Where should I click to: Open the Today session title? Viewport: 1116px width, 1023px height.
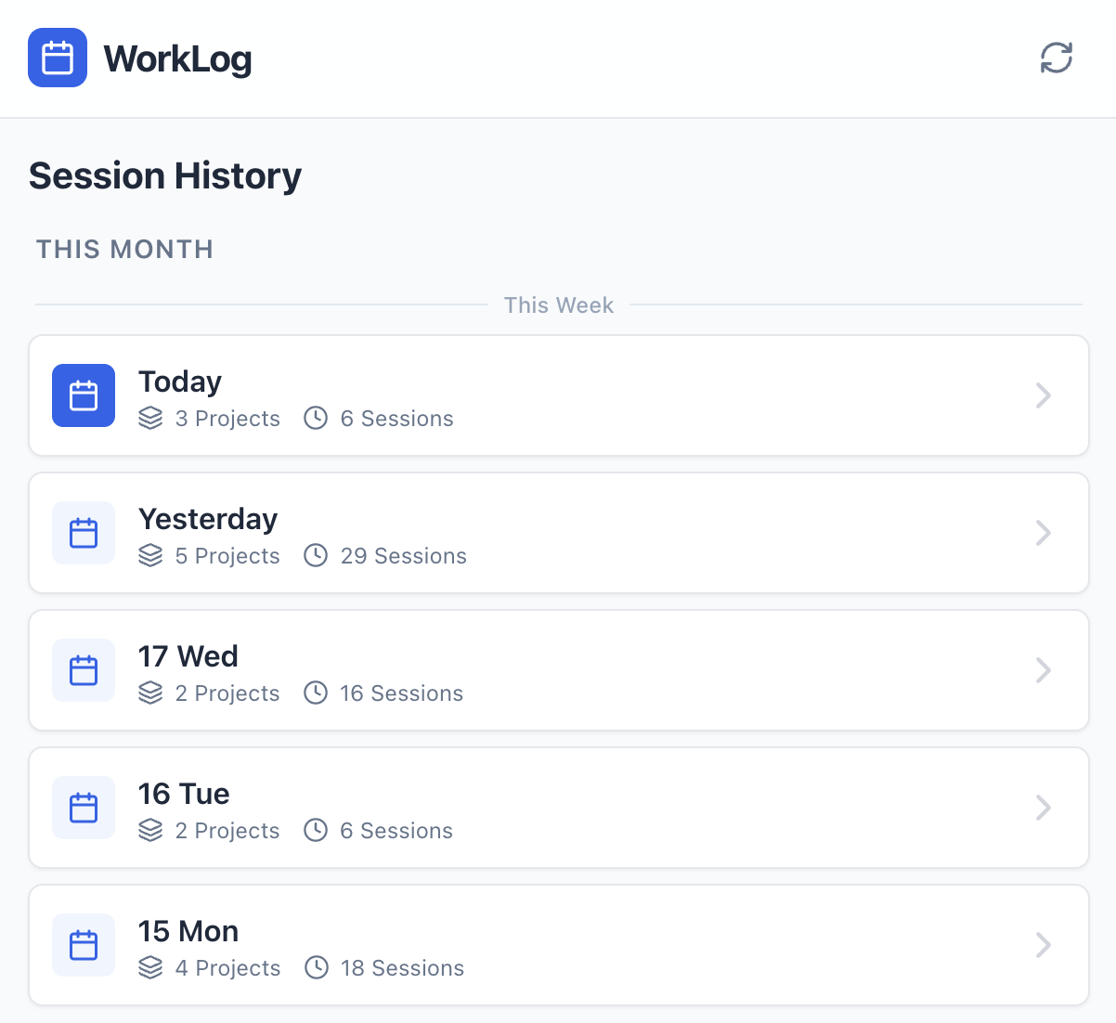coord(180,382)
